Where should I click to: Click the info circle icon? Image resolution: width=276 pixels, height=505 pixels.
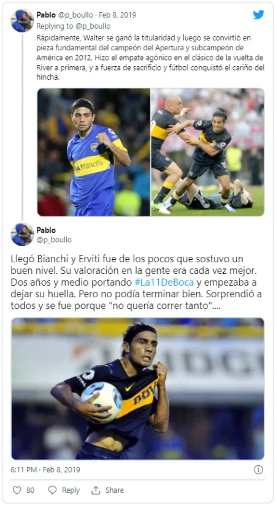pos(258,469)
